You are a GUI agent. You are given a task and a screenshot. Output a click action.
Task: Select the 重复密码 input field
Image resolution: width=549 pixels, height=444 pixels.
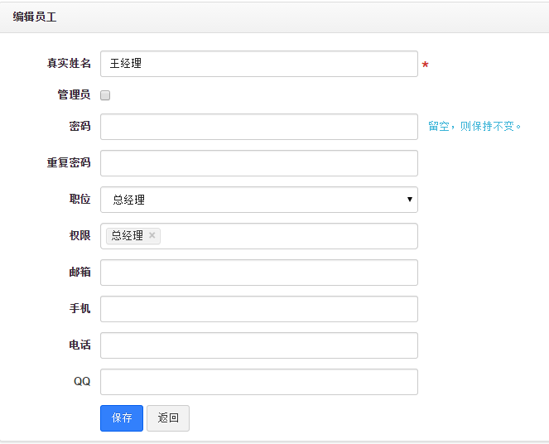[258, 163]
